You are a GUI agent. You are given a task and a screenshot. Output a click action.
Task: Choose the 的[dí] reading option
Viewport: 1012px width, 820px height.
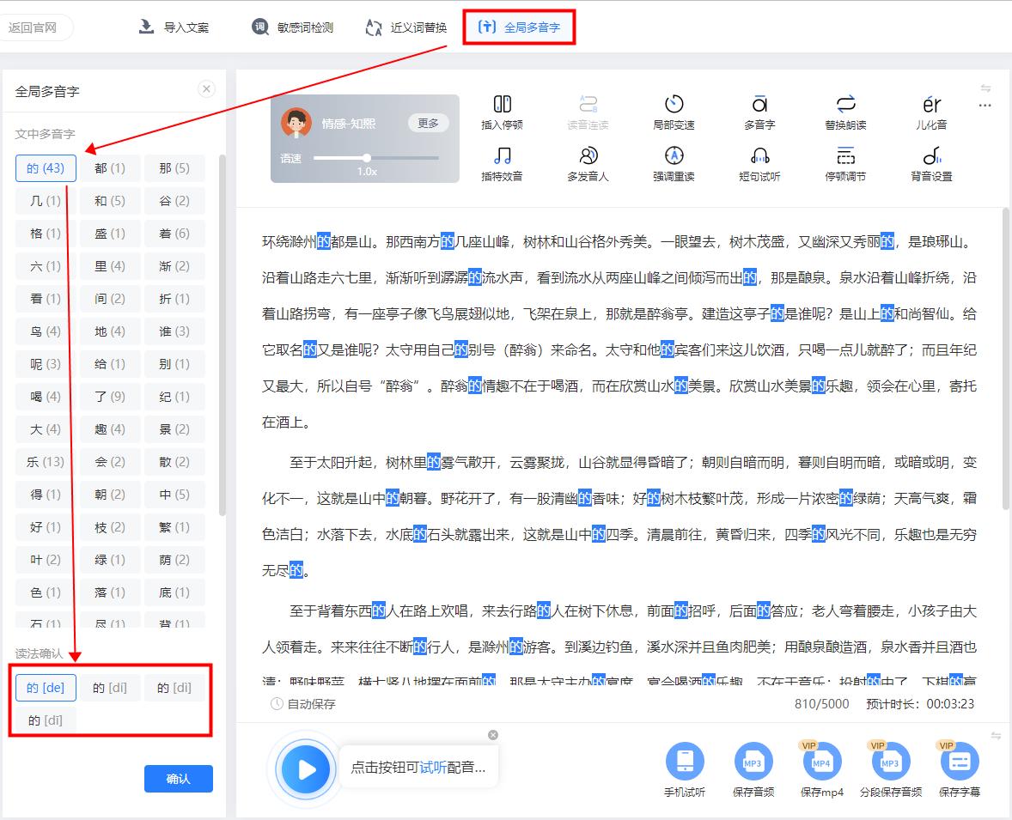[x=111, y=687]
